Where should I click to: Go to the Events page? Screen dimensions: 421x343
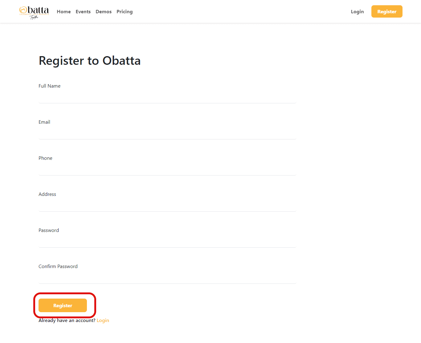(83, 12)
